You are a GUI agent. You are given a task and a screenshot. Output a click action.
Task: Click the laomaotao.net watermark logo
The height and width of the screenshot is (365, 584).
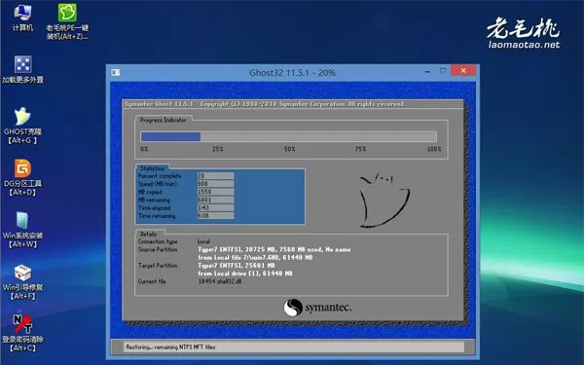[524, 33]
